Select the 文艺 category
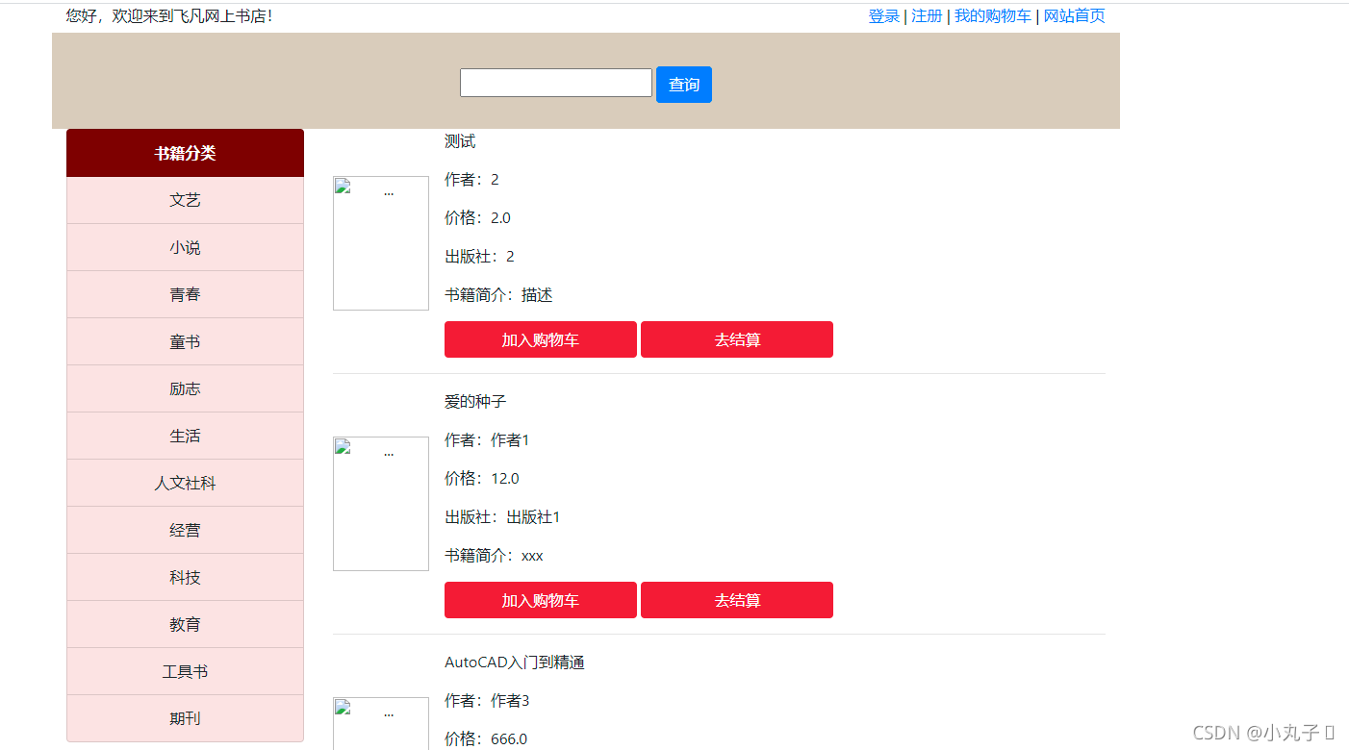Screen dimensions: 1349x750 tap(185, 200)
